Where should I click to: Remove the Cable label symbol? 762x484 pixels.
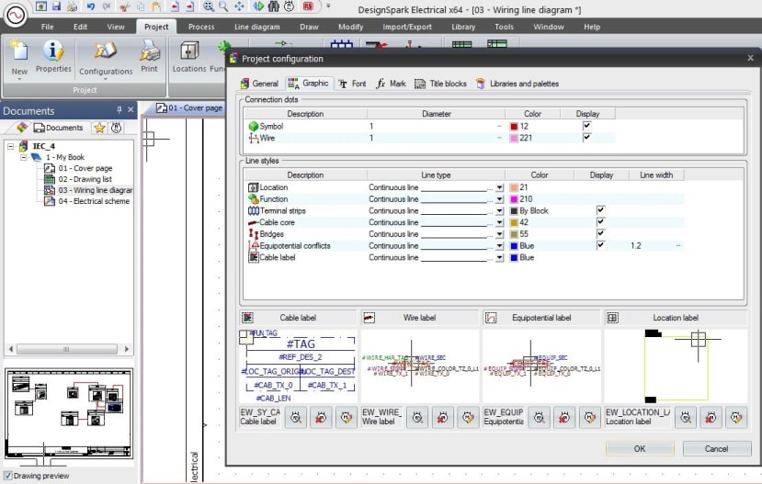321,418
